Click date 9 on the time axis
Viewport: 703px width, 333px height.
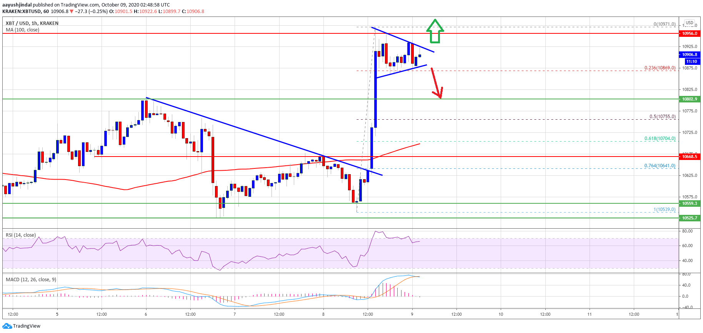[412, 315]
